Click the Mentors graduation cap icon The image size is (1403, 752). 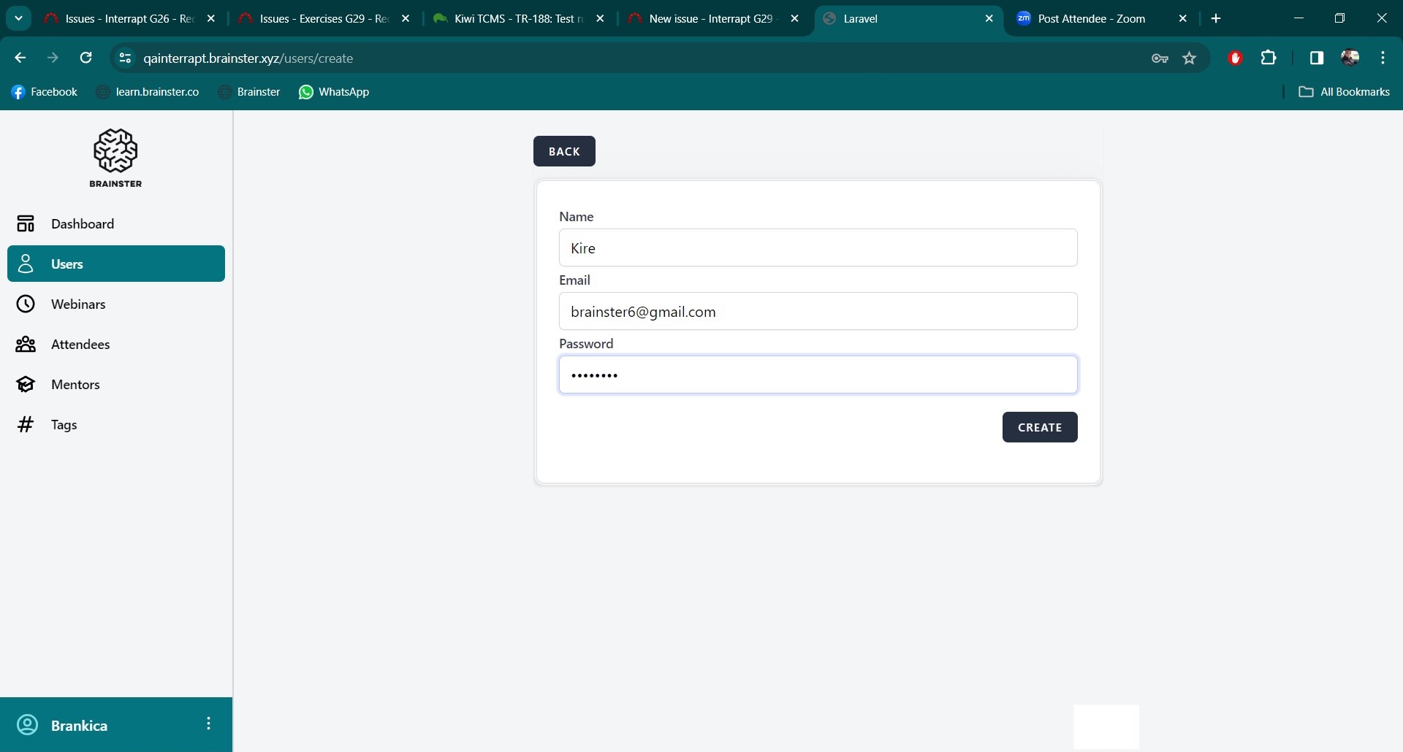tap(26, 385)
